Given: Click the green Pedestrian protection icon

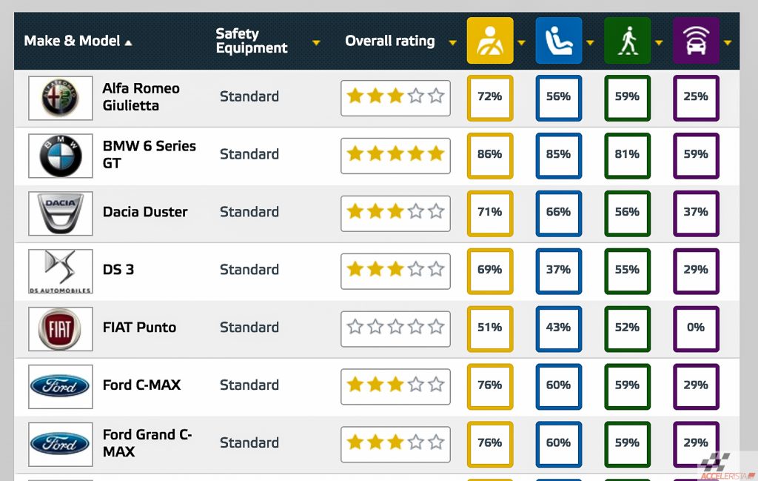Looking at the screenshot, I should 627,41.
